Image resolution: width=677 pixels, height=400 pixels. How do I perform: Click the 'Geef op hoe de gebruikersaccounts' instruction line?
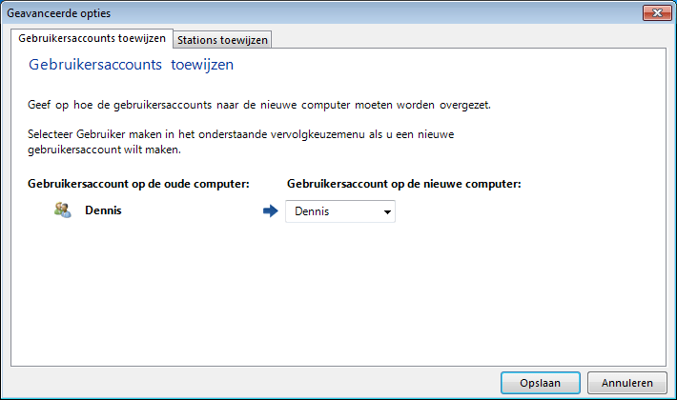pos(259,105)
